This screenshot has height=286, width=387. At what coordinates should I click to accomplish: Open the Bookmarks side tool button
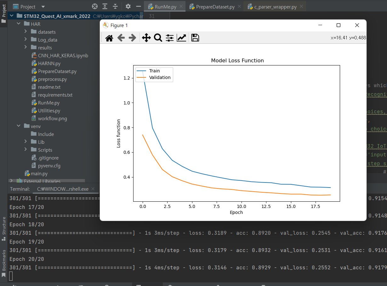click(x=4, y=264)
